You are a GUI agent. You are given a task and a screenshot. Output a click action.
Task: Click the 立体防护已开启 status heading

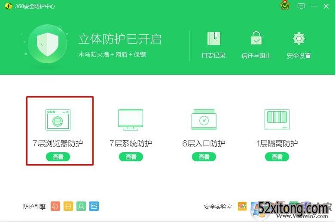[120, 39]
